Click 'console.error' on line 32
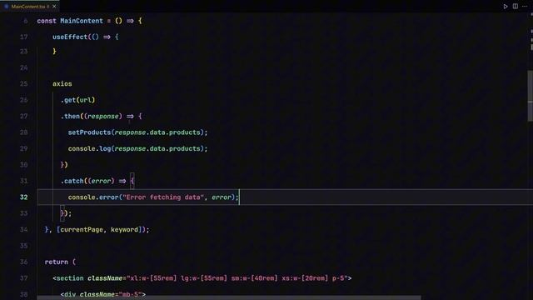Viewport: 533px width, 300px height. 93,197
